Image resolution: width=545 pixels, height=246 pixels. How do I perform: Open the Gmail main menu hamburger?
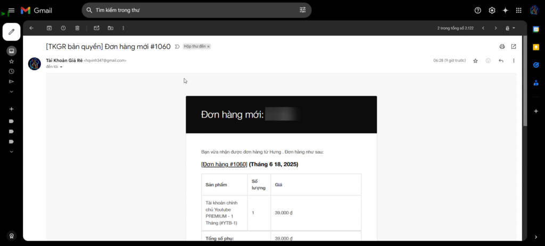pyautogui.click(x=12, y=11)
